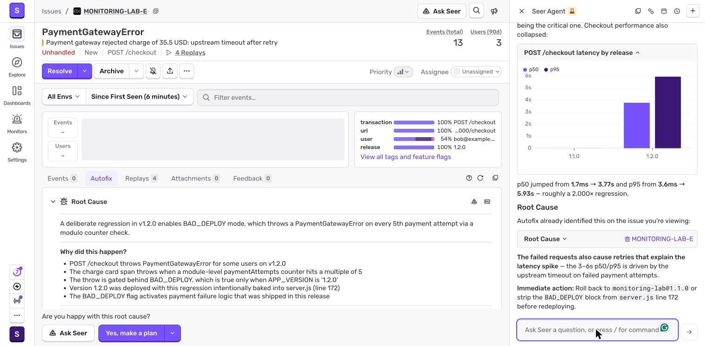Toggle p50 legend series in chart
The width and height of the screenshot is (705, 346).
pos(531,70)
